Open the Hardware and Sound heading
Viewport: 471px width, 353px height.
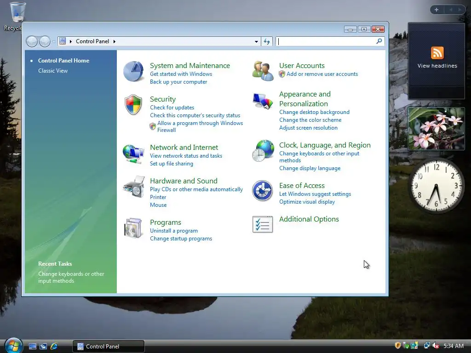pyautogui.click(x=184, y=181)
